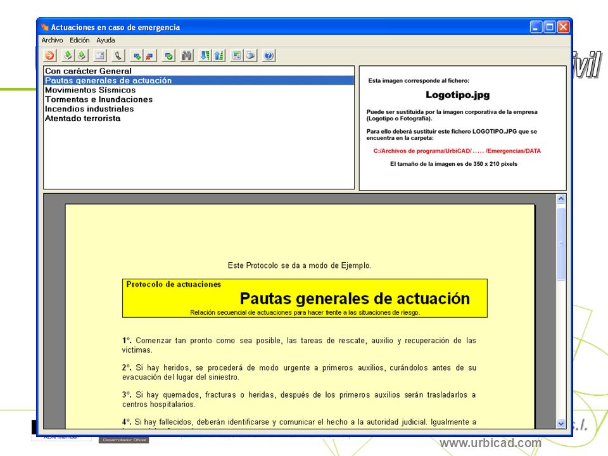Select 'Atentado terrorista' list entry

(x=199, y=118)
